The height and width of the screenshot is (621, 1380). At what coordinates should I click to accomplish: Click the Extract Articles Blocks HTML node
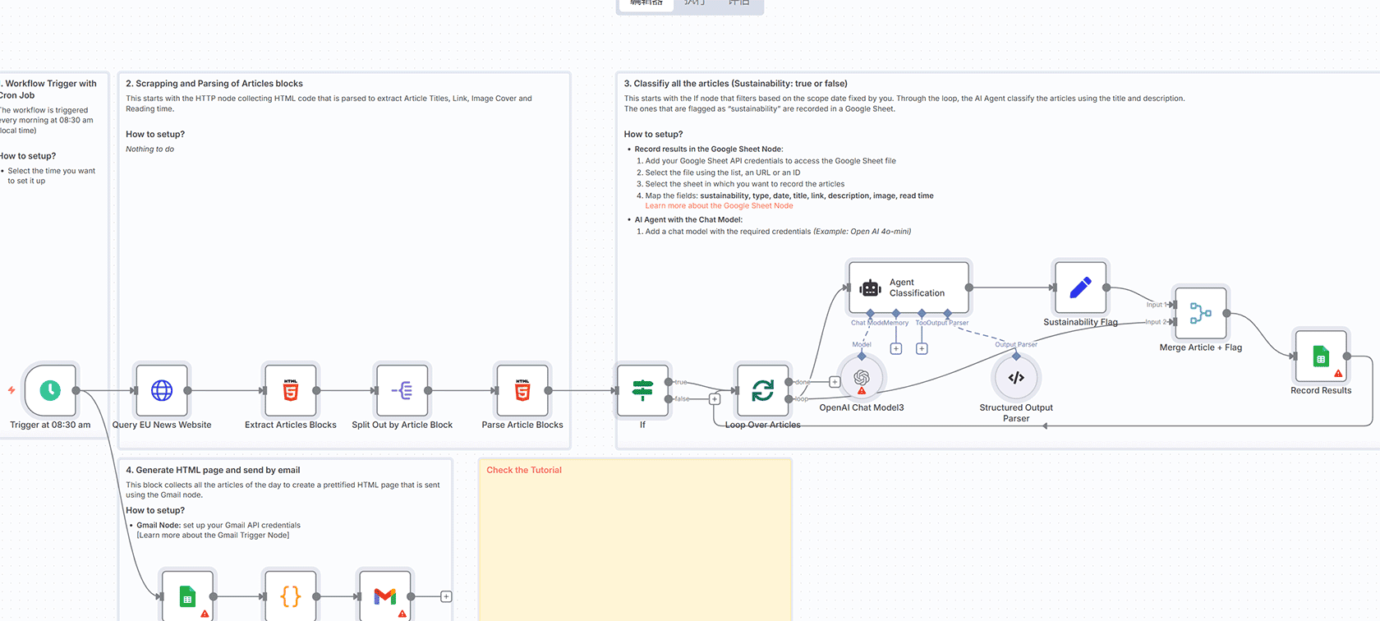click(x=290, y=390)
